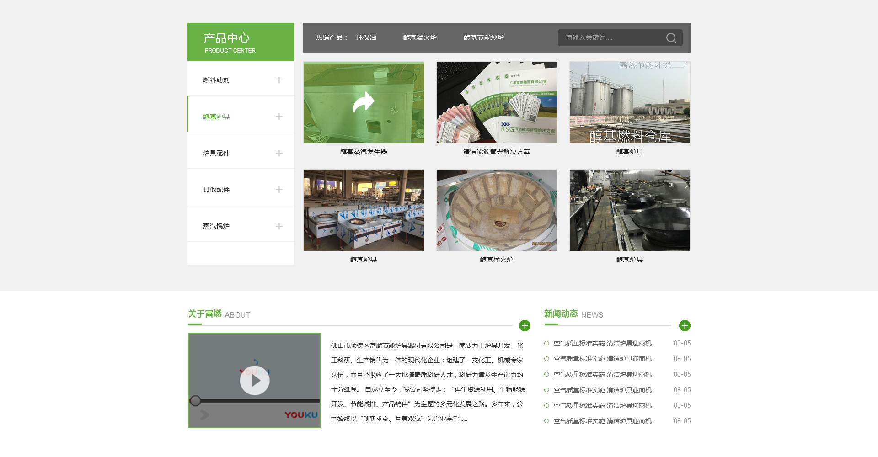Click the green plus icon beside 新闻动态
878x457 pixels.
coord(685,325)
